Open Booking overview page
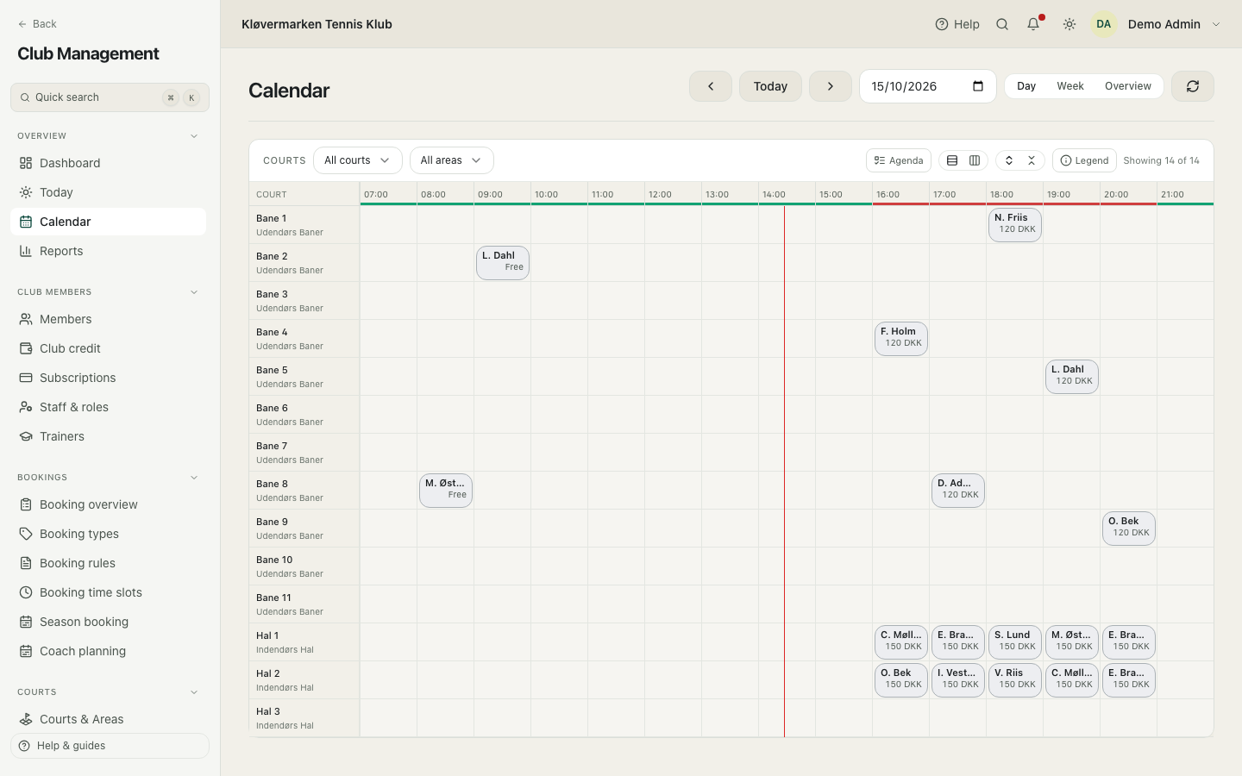This screenshot has height=776, width=1242. tap(108, 504)
